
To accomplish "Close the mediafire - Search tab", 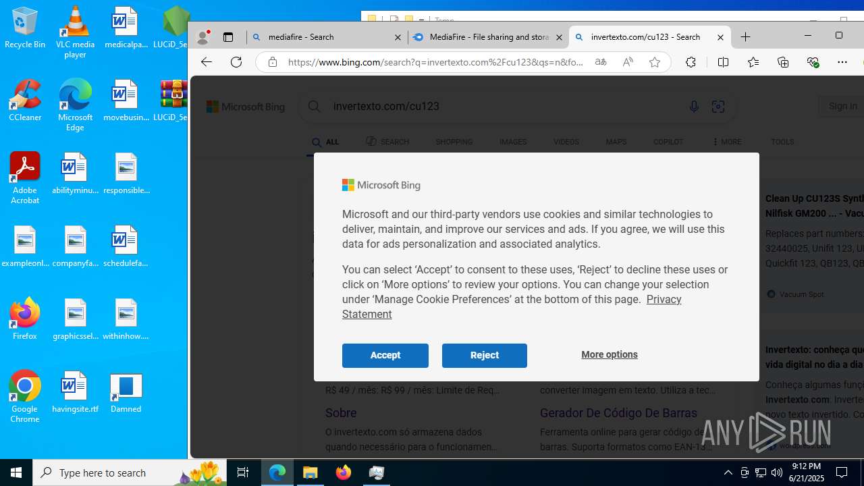I will (x=398, y=38).
